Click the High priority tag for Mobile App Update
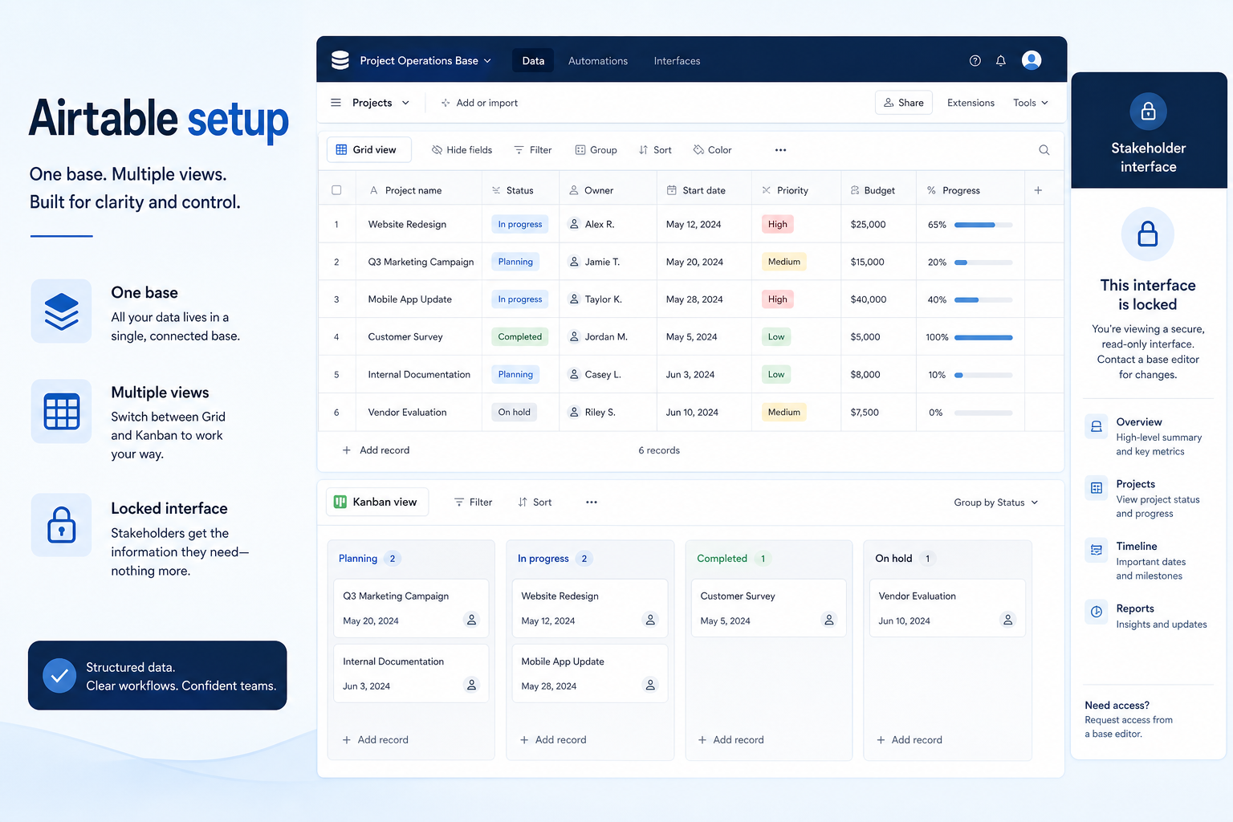1233x822 pixels. point(777,299)
